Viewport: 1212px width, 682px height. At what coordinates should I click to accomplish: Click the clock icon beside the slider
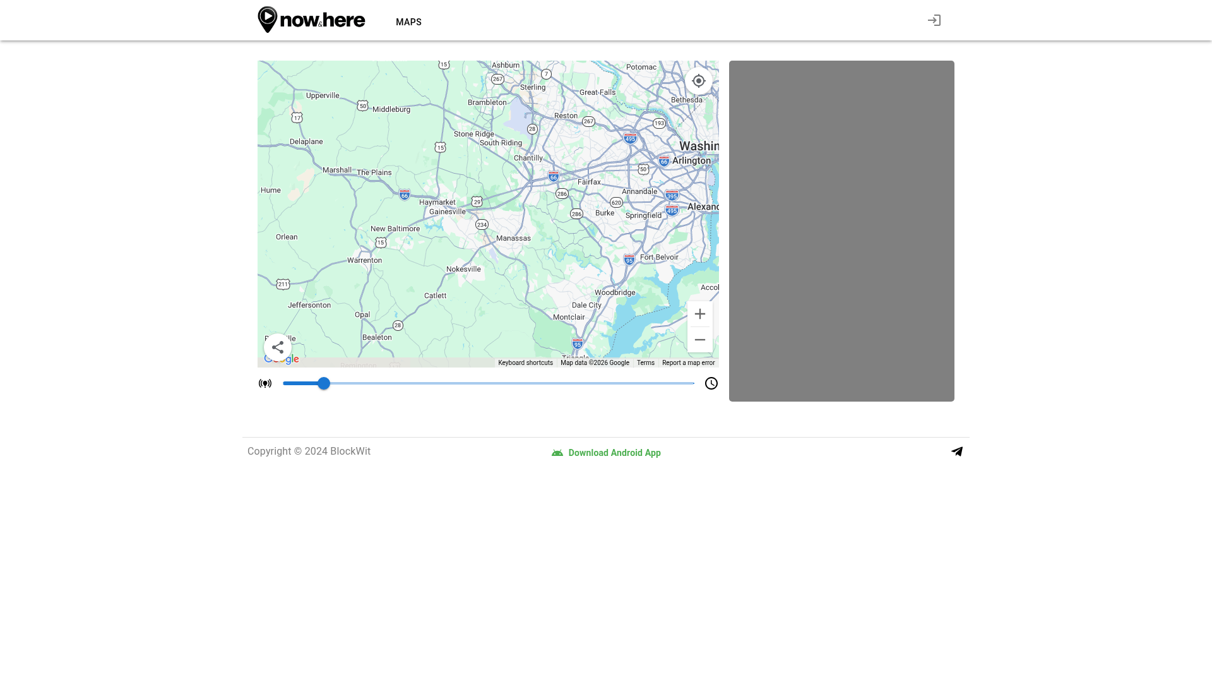(711, 383)
